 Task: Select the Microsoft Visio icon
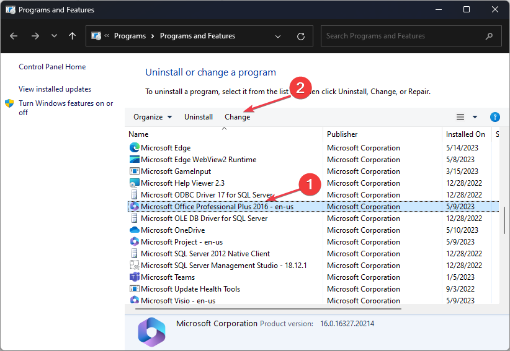tap(135, 300)
